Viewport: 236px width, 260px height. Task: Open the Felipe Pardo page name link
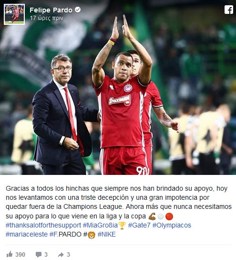tap(51, 10)
